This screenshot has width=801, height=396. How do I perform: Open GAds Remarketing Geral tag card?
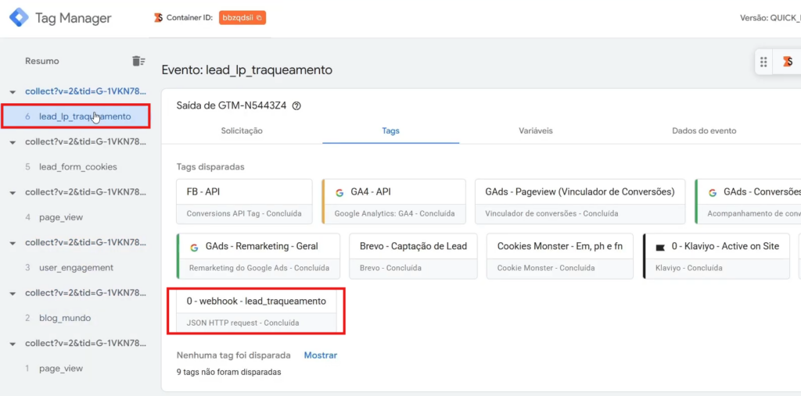(259, 255)
